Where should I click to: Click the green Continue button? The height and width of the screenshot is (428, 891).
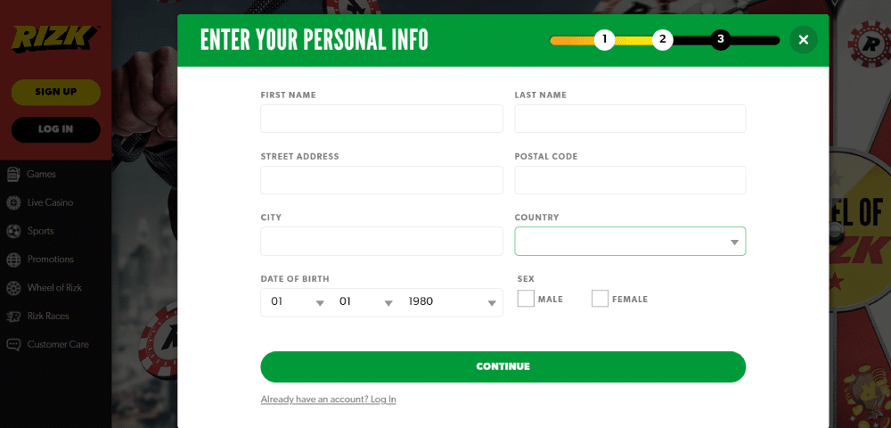click(503, 366)
